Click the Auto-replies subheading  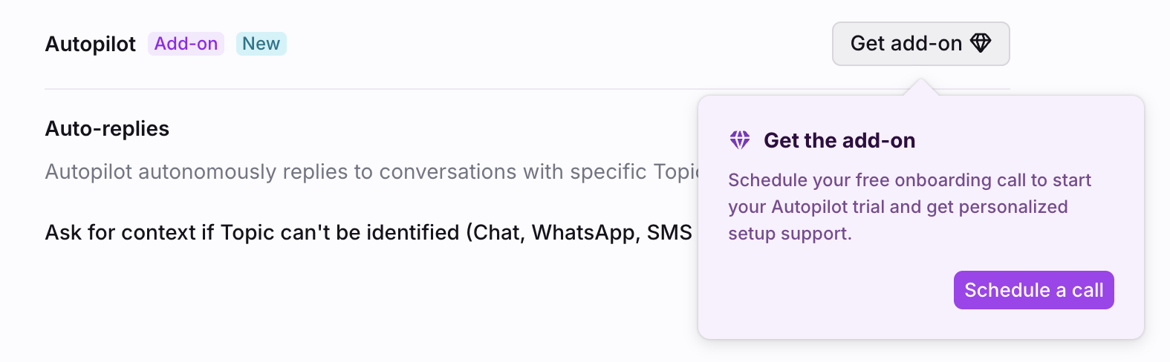click(107, 129)
